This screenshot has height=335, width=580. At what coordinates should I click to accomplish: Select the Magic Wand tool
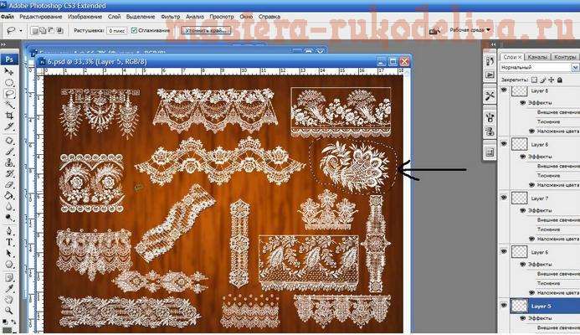(x=9, y=105)
